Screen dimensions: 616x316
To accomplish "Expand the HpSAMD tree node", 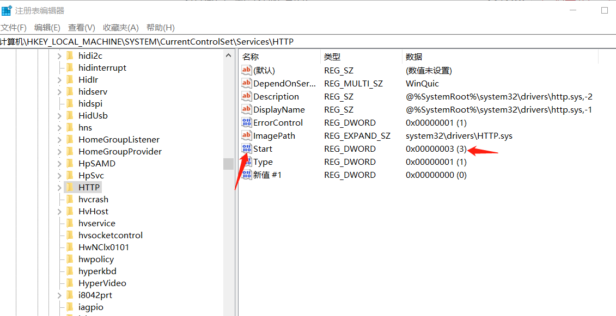I will pos(59,164).
